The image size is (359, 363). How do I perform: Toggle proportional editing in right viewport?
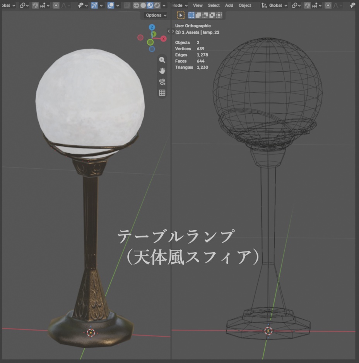tap(328, 5)
